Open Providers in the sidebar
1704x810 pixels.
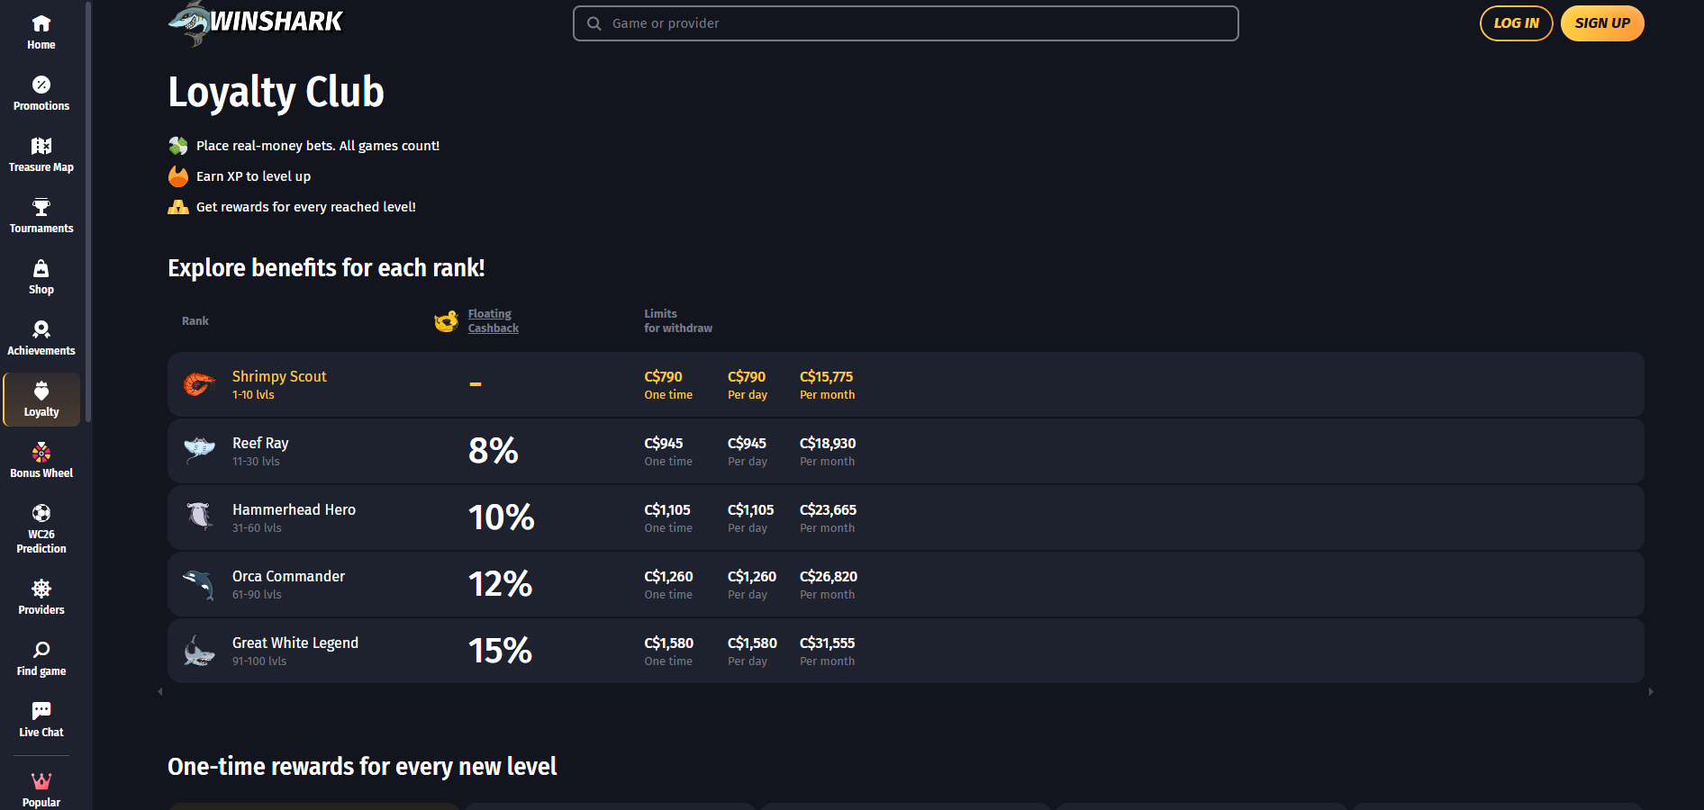click(x=41, y=598)
